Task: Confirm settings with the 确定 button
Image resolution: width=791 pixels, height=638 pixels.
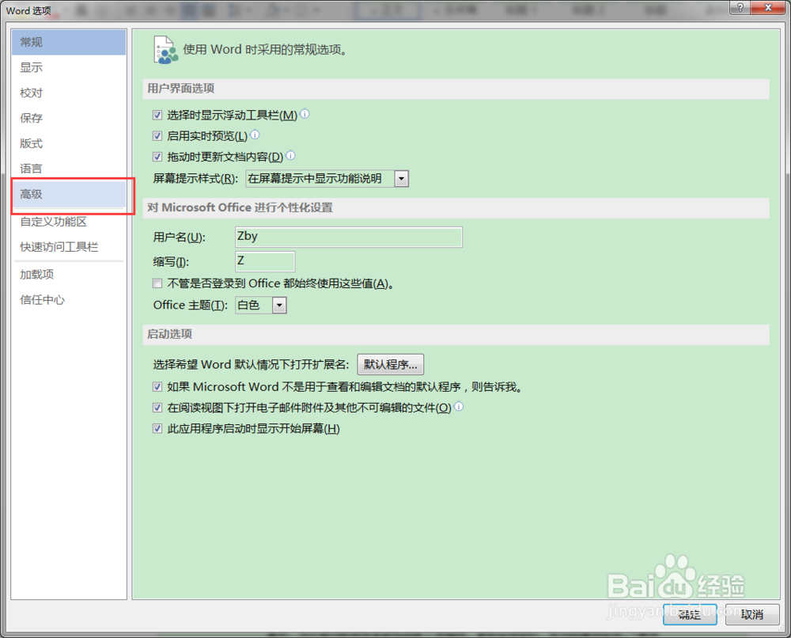Action: pos(689,614)
